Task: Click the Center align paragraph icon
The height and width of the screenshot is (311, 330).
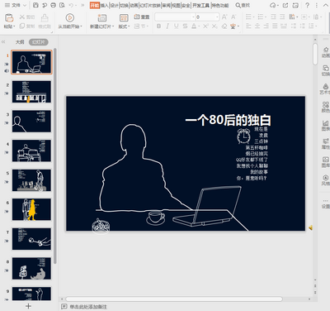Action: pyautogui.click(x=257, y=26)
